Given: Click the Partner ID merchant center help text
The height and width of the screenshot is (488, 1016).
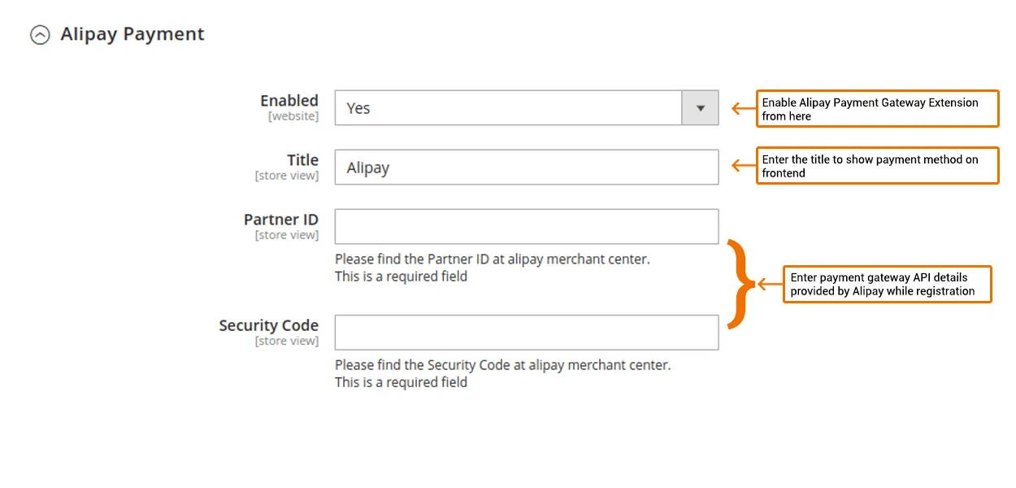Looking at the screenshot, I should click(492, 259).
